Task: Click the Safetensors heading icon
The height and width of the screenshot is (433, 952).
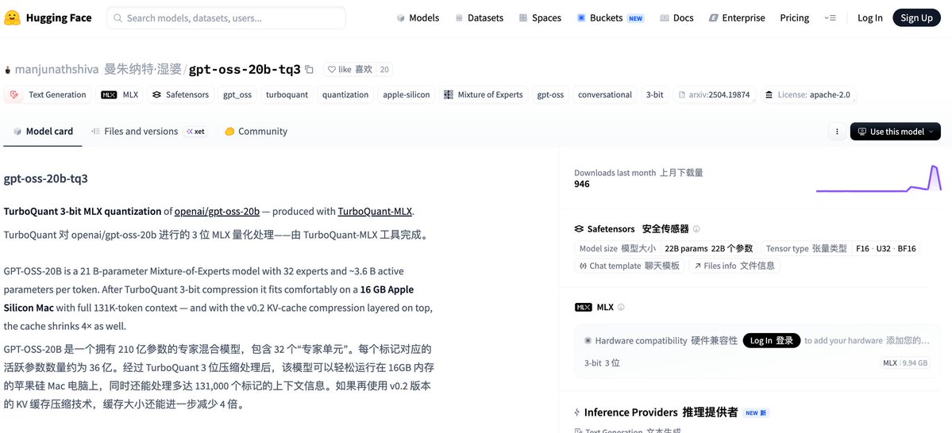Action: [x=579, y=229]
